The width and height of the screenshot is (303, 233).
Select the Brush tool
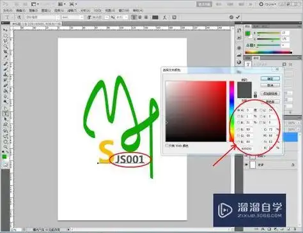coord(5,69)
